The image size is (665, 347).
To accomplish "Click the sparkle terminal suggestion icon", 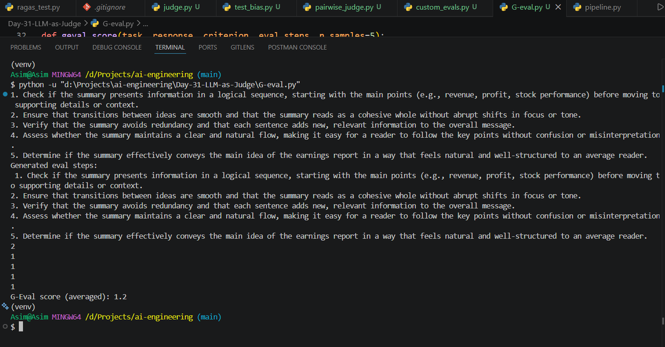I will point(5,307).
